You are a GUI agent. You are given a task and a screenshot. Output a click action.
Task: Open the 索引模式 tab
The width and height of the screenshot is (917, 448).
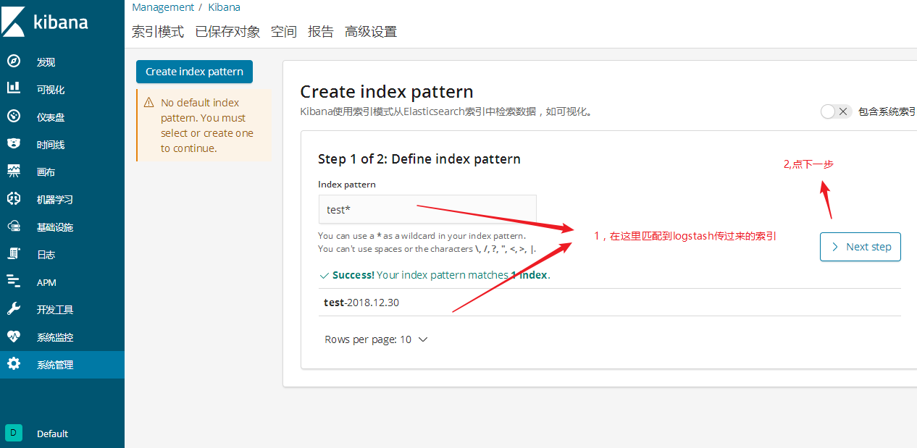158,32
